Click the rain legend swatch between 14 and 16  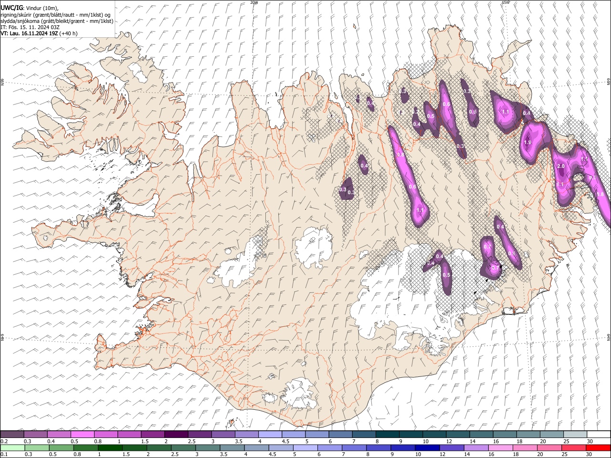[x=476, y=448]
